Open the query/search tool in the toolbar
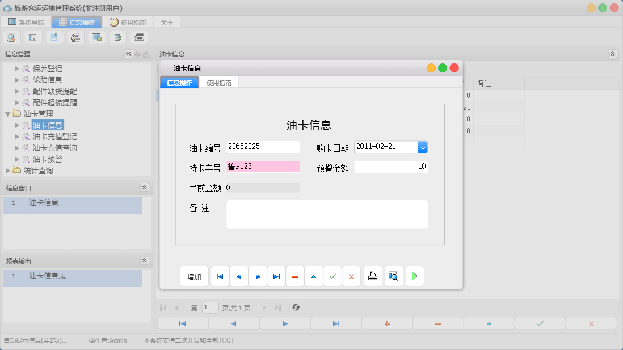This screenshot has height=350, width=623. pos(11,37)
